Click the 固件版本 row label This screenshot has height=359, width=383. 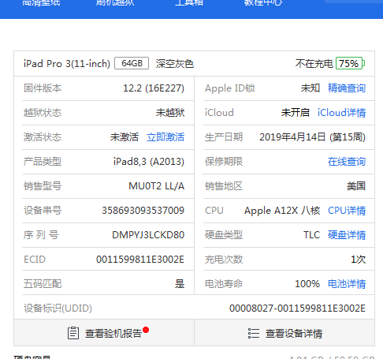(43, 88)
